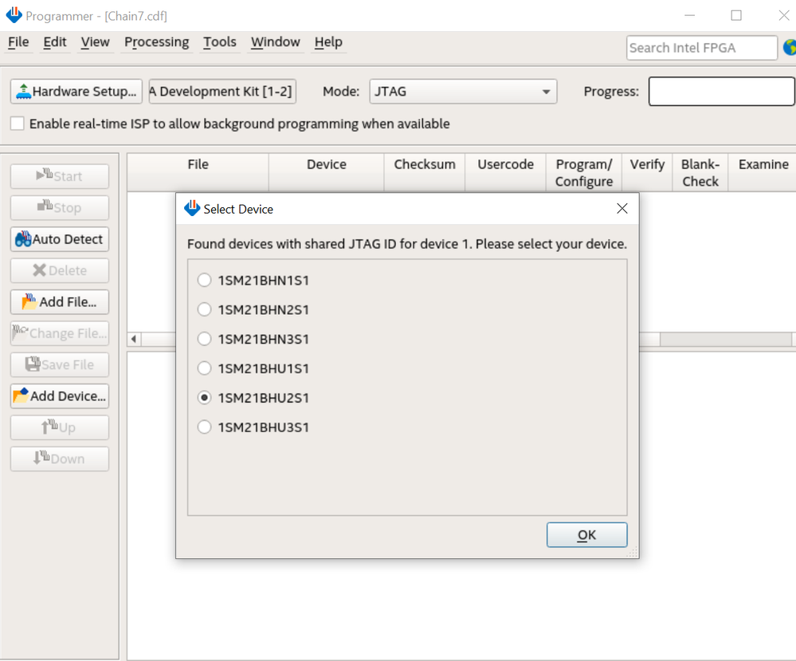Open Add File dialog
Image resolution: width=796 pixels, height=661 pixels.
pyautogui.click(x=60, y=302)
